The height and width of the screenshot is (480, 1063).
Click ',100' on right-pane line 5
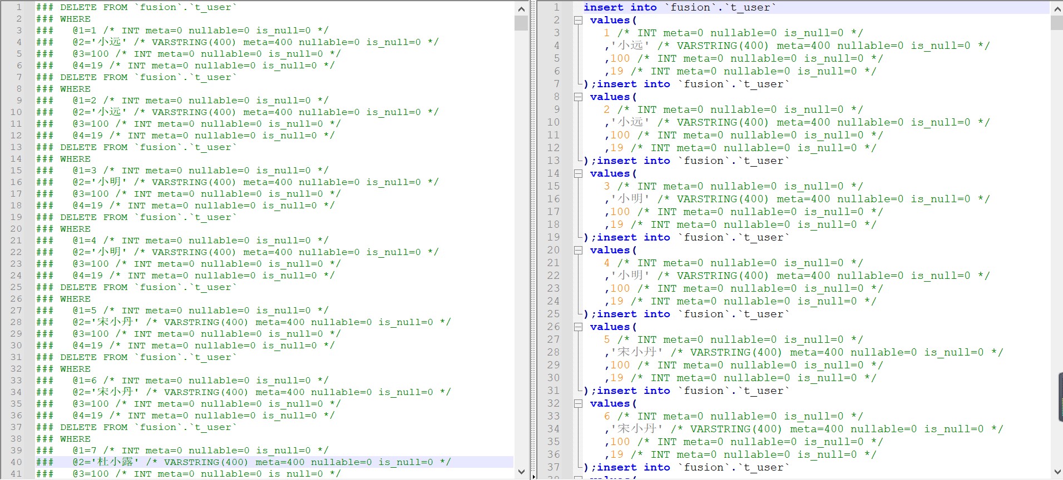(x=617, y=58)
